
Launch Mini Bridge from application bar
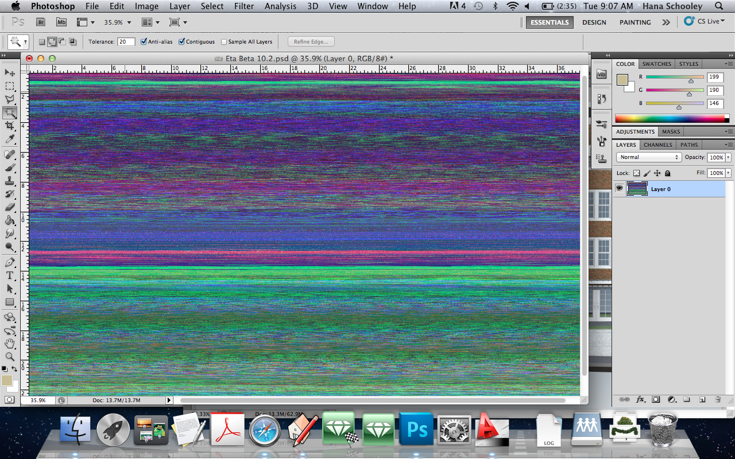pyautogui.click(x=61, y=22)
